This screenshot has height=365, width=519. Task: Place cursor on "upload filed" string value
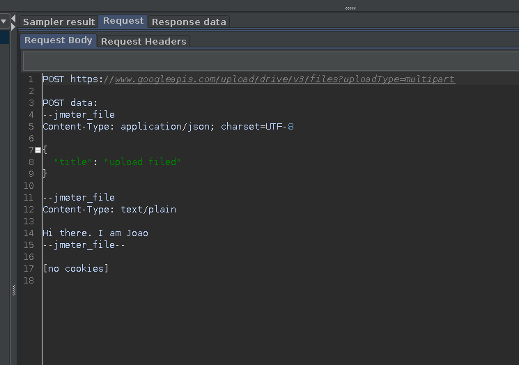[142, 162]
